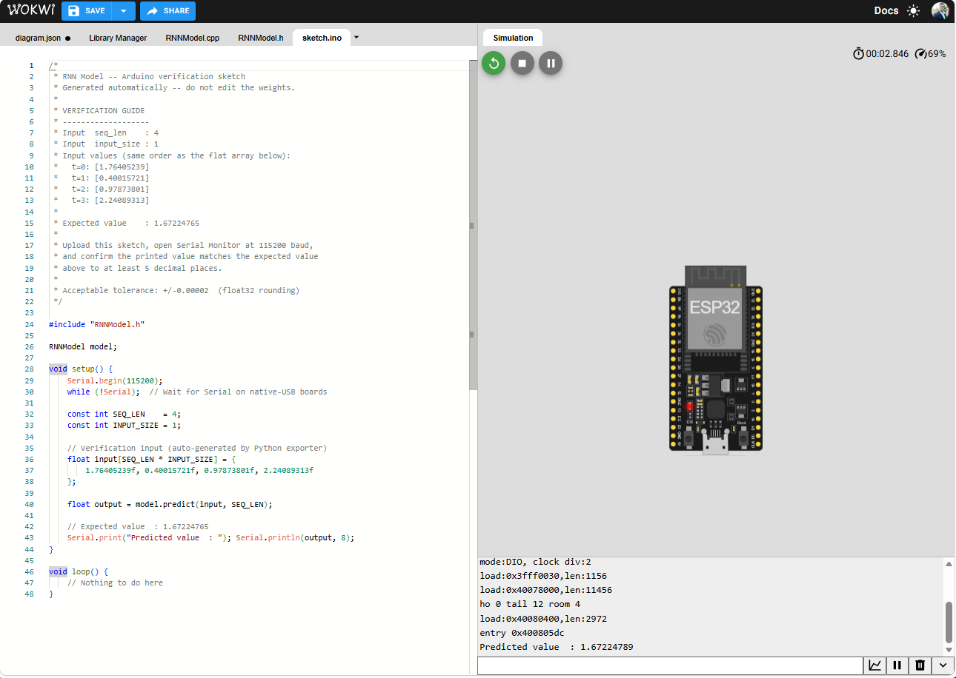Click 'ho 0 tail 12 room 4' serial line

click(x=530, y=604)
